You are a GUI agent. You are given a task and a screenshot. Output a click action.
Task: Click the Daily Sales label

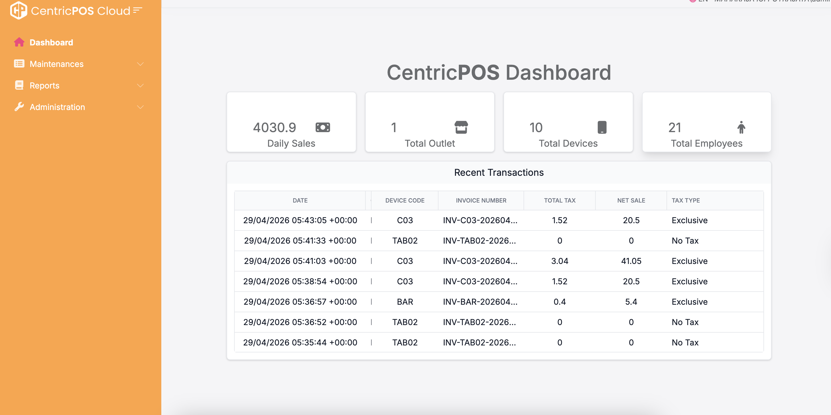291,143
